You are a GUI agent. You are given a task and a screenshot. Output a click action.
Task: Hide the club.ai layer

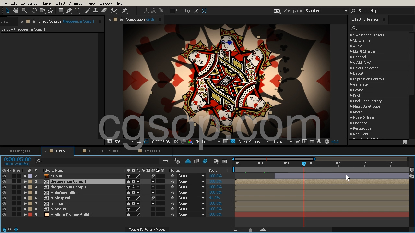point(4,176)
